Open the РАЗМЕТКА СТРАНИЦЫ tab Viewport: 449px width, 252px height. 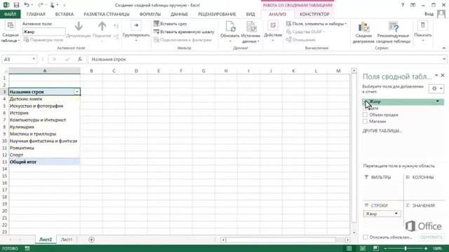tap(107, 14)
